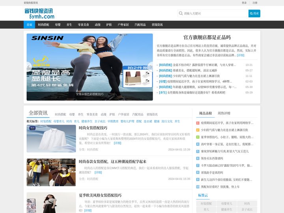Open ranked article 疫情期间延迟开学
Image resolution: width=284 pixels, height=213 pixels.
click(227, 123)
